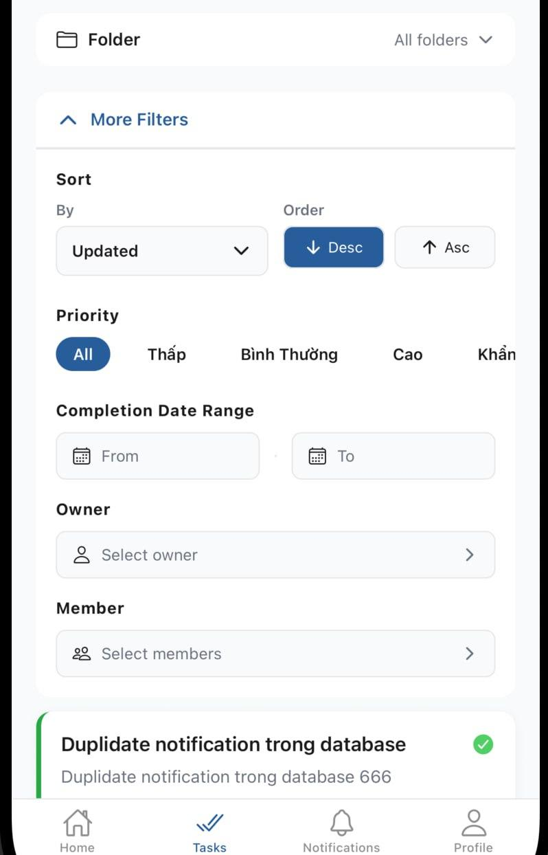Viewport: 548px width, 855px height.
Task: Open the All folders dropdown
Action: pos(443,40)
